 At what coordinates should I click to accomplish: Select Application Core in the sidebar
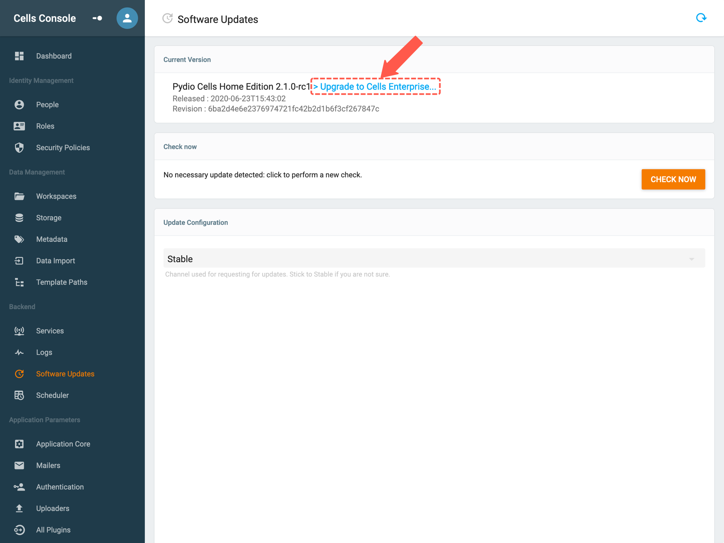63,444
